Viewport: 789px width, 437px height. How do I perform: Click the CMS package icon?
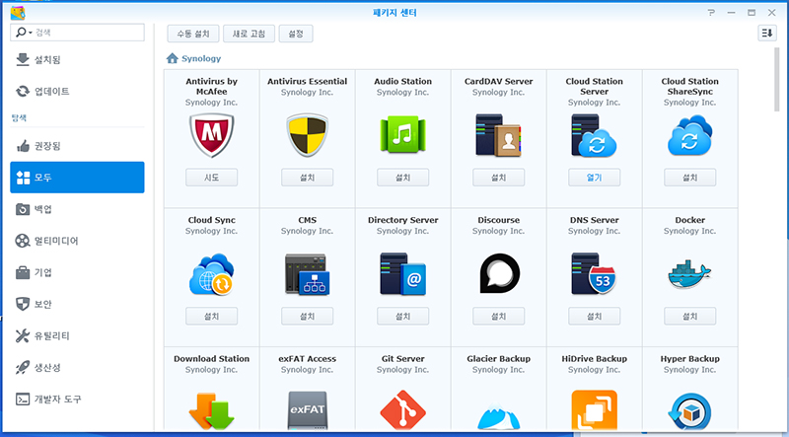[x=307, y=274]
